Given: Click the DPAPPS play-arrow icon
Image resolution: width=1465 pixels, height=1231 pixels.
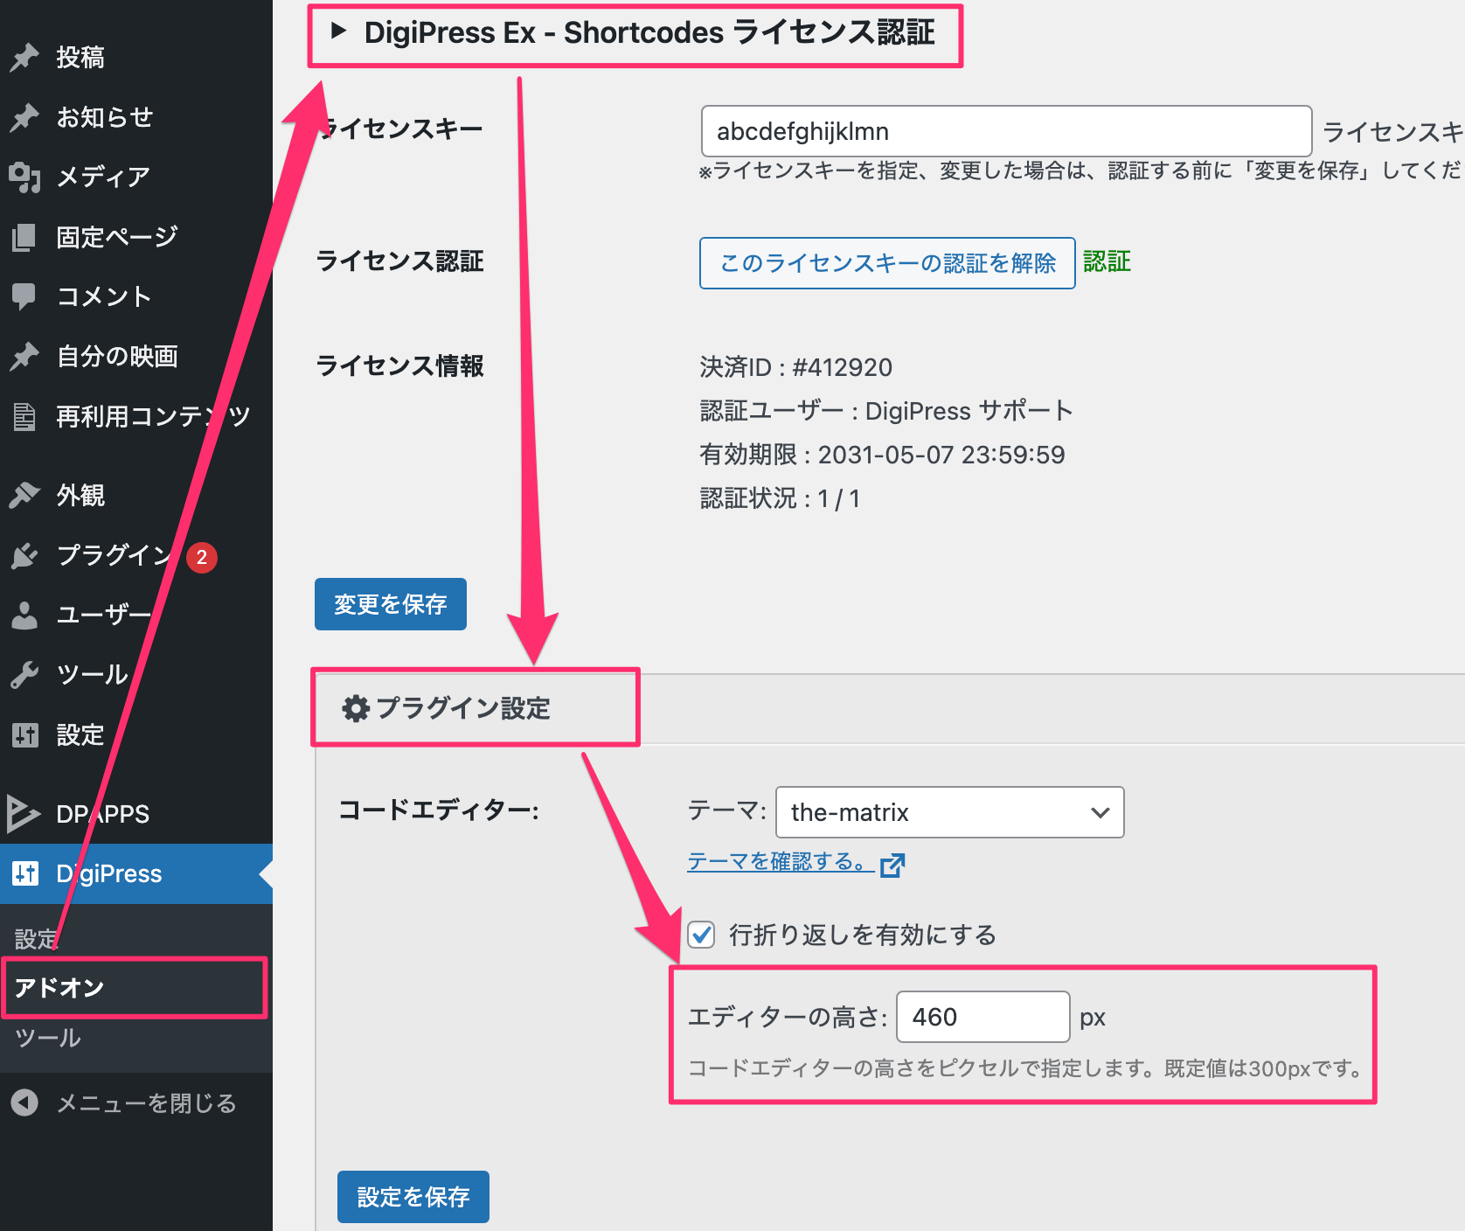Looking at the screenshot, I should pos(23,814).
